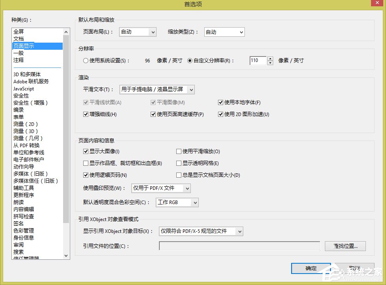Open the 从 PDF 转换 category
The image size is (386, 285).
[24, 145]
